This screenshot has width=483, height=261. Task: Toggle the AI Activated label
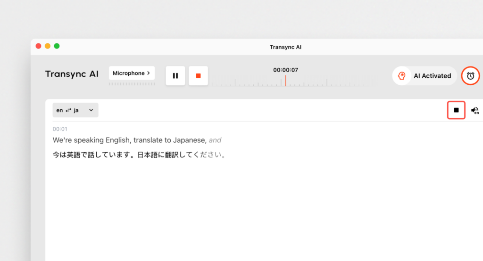432,76
